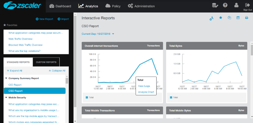Open the activation status icon in top bar
Screen dimensions: 253x123
(x=215, y=5)
